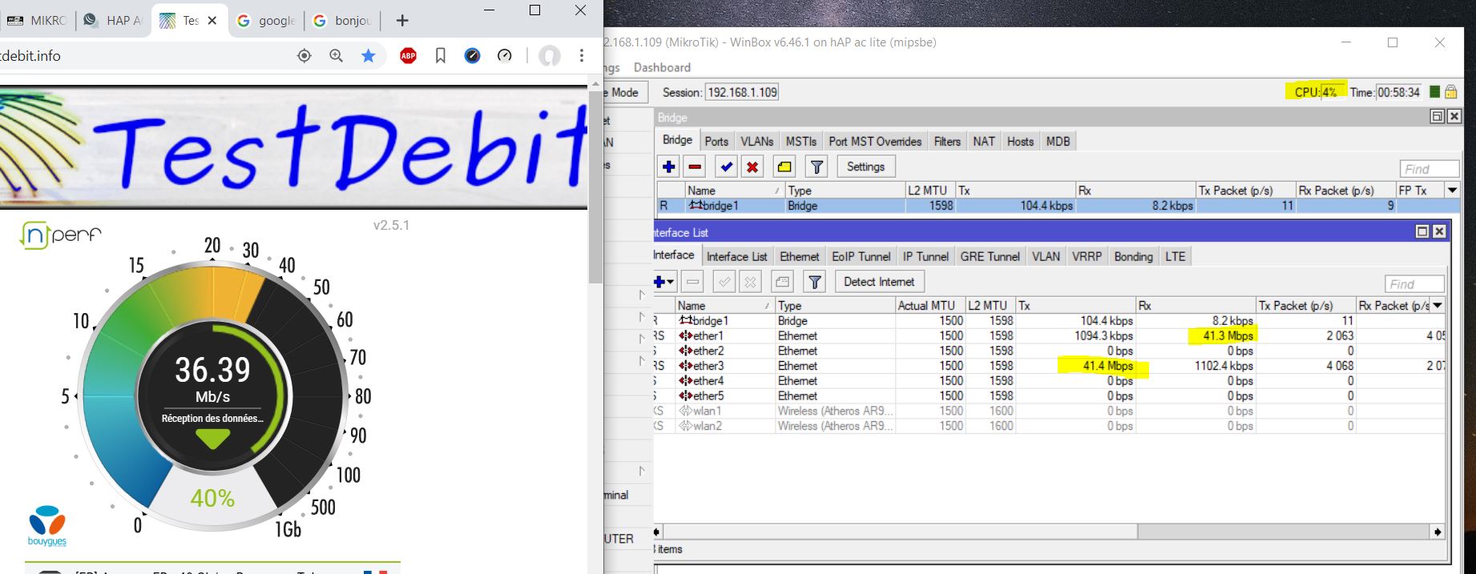Click the Detect Internet button
The height and width of the screenshot is (574, 1476).
[x=879, y=282]
